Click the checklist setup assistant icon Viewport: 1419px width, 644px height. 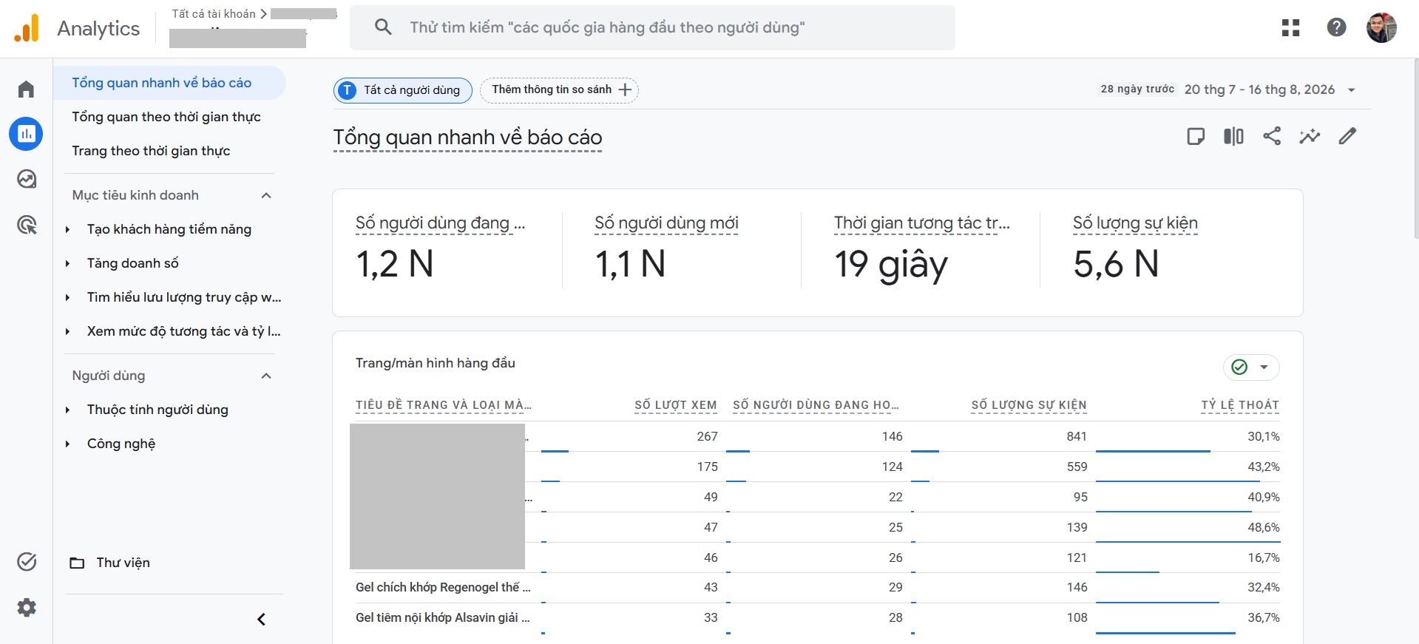[x=27, y=562]
